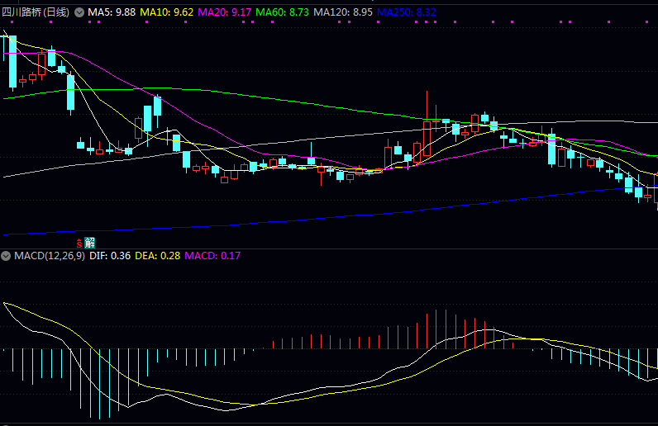Viewport: 658px width, 426px height.
Task: Expand dropdown arrow beside 四川路桥(日线)
Action: [79, 13]
